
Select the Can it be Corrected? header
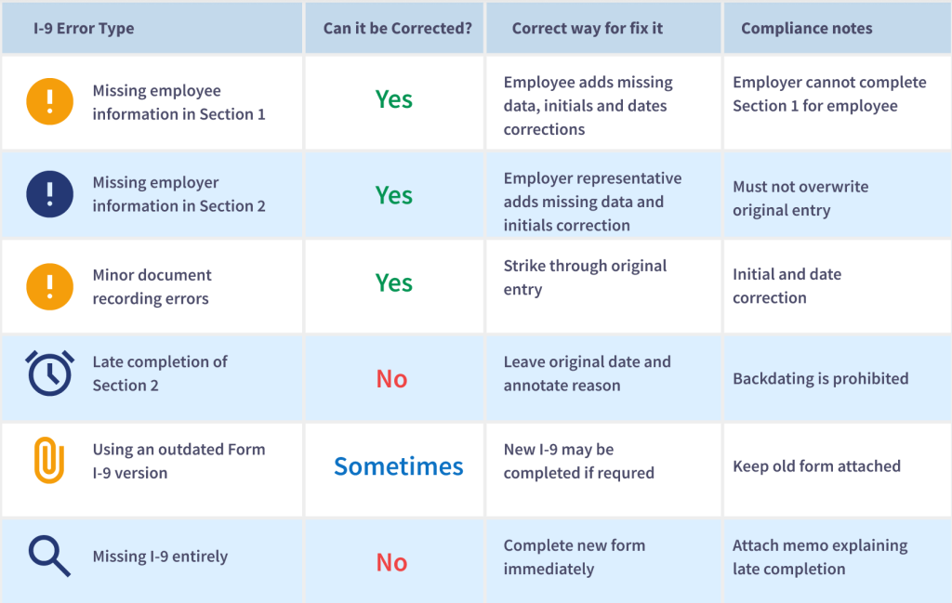pyautogui.click(x=397, y=29)
